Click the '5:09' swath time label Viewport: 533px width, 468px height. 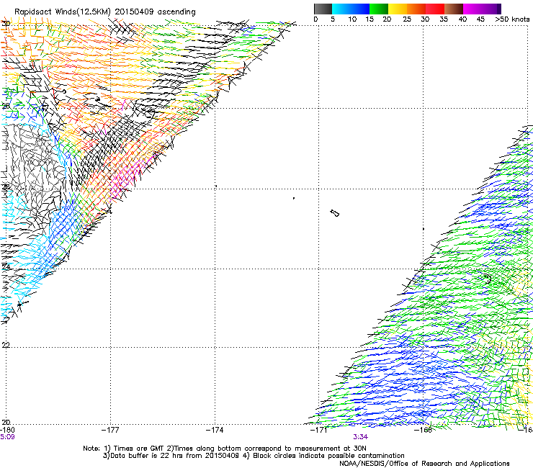tap(7, 437)
